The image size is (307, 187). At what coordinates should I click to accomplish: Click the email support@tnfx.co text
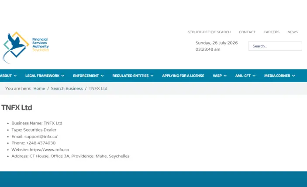pyautogui.click(x=41, y=136)
